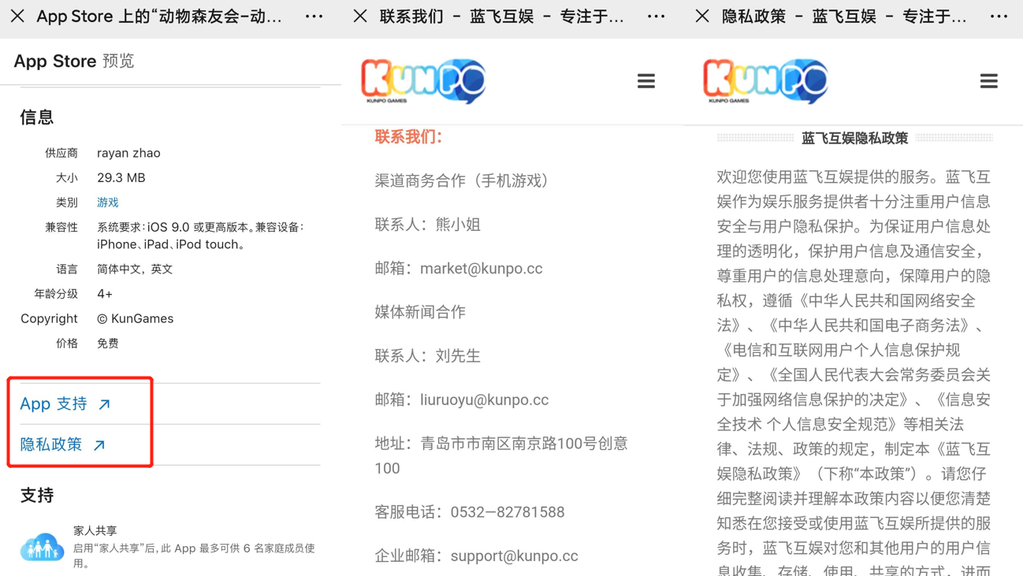Click the Kunpo logo on the contact page

click(x=423, y=81)
